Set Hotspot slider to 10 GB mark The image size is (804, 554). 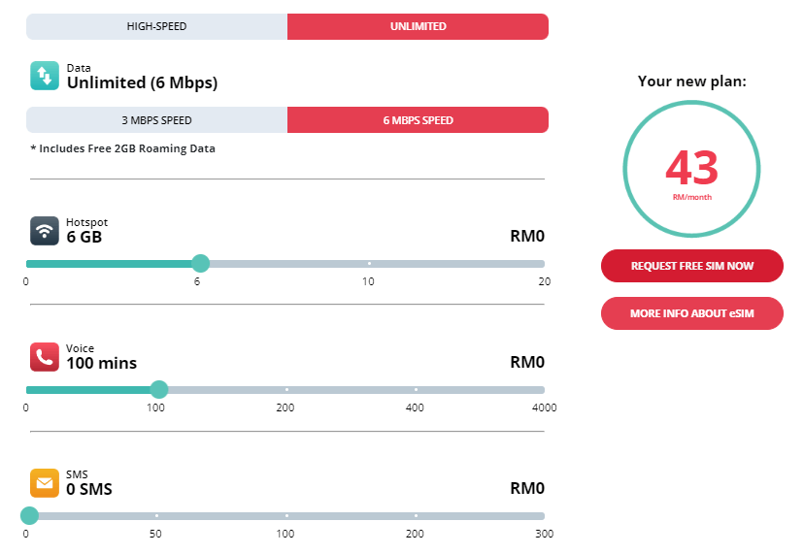click(x=369, y=263)
